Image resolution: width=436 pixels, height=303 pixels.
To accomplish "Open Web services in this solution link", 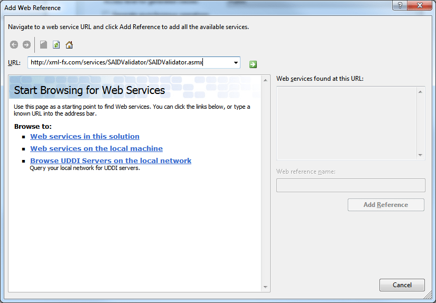I will point(85,136).
